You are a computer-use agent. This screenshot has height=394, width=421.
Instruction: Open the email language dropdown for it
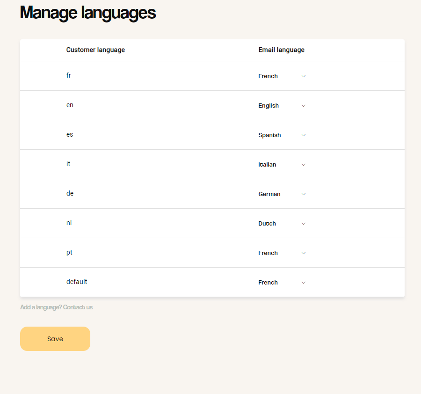tap(282, 165)
